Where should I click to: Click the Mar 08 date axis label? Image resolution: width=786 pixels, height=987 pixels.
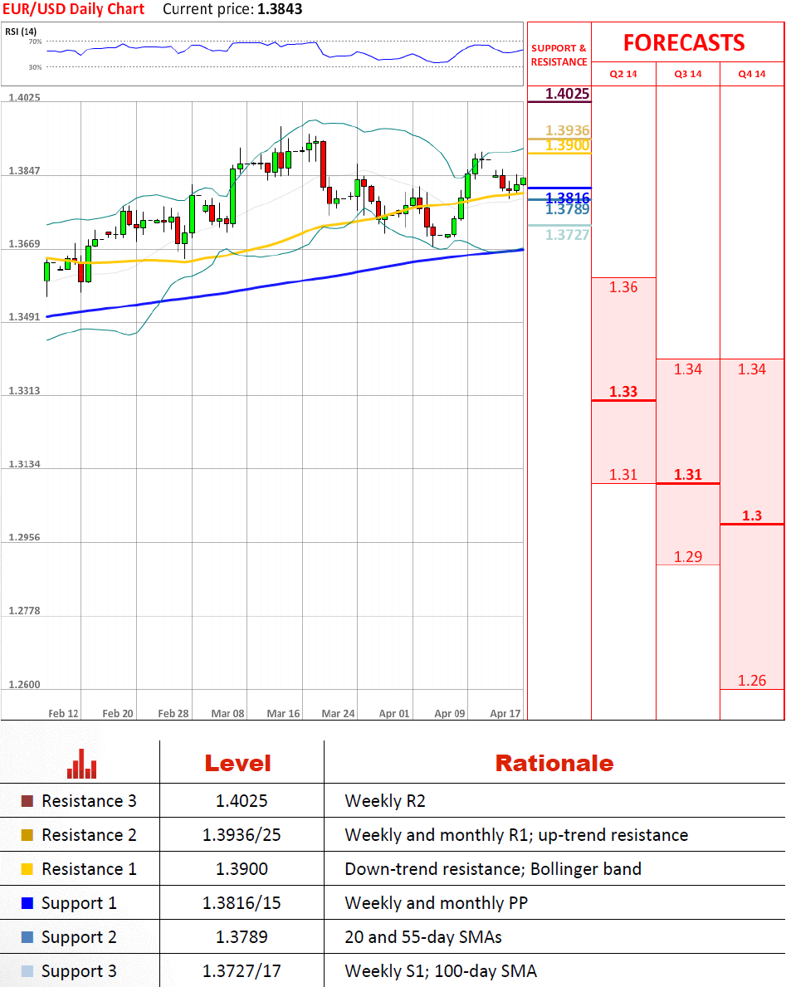tap(227, 713)
